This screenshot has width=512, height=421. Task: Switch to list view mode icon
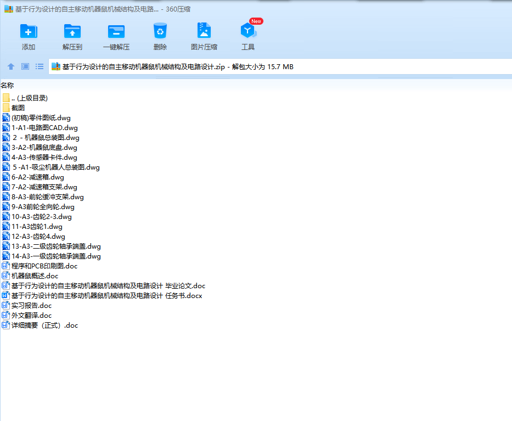pyautogui.click(x=40, y=66)
